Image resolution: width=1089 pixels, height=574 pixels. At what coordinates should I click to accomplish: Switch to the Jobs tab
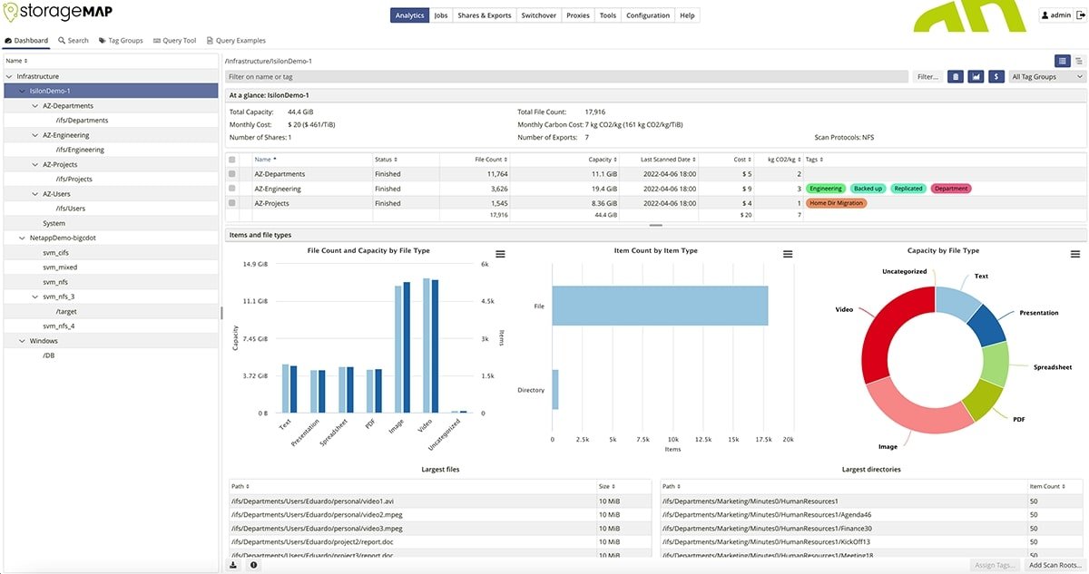coord(440,15)
